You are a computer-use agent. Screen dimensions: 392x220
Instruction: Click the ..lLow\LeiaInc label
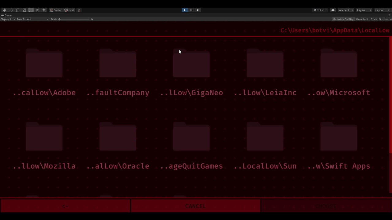coord(265,93)
